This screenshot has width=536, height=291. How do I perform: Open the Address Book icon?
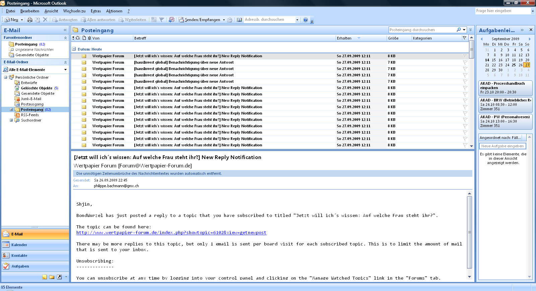(x=240, y=20)
